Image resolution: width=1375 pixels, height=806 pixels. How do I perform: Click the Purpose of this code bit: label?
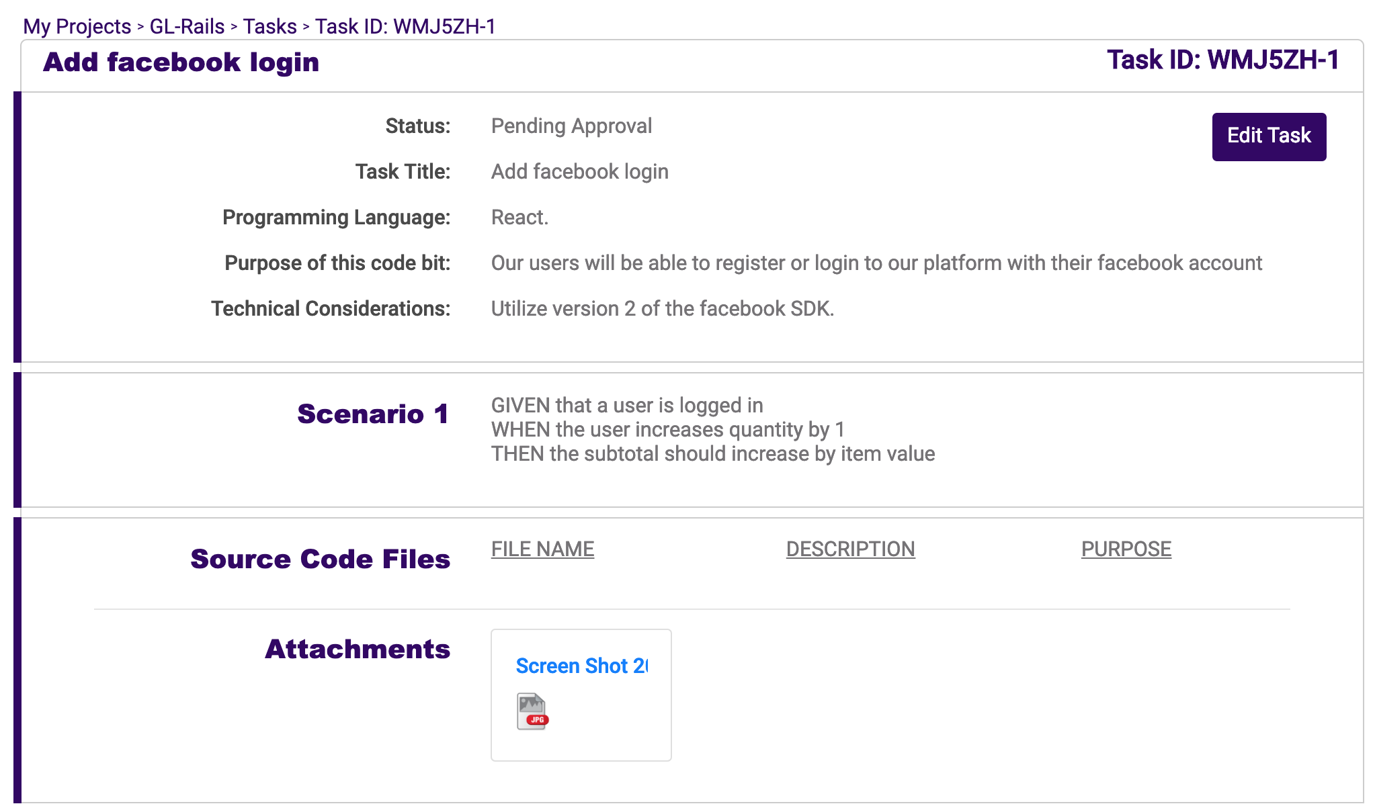337,263
